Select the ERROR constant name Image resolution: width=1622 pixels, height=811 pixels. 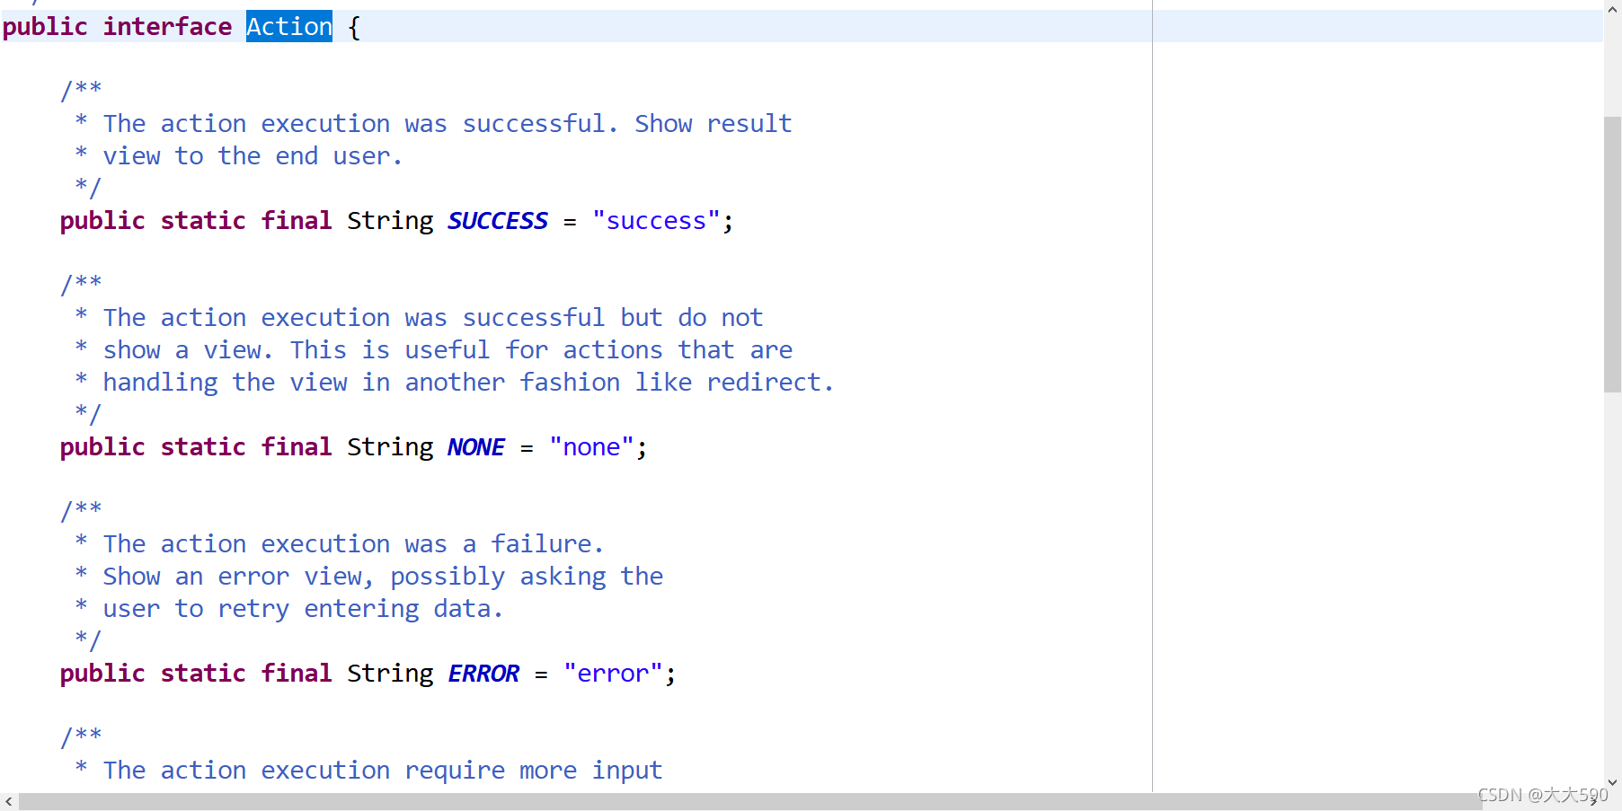tap(483, 674)
